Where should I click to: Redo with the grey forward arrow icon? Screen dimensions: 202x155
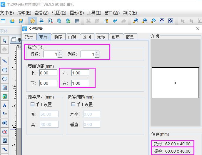point(124,21)
